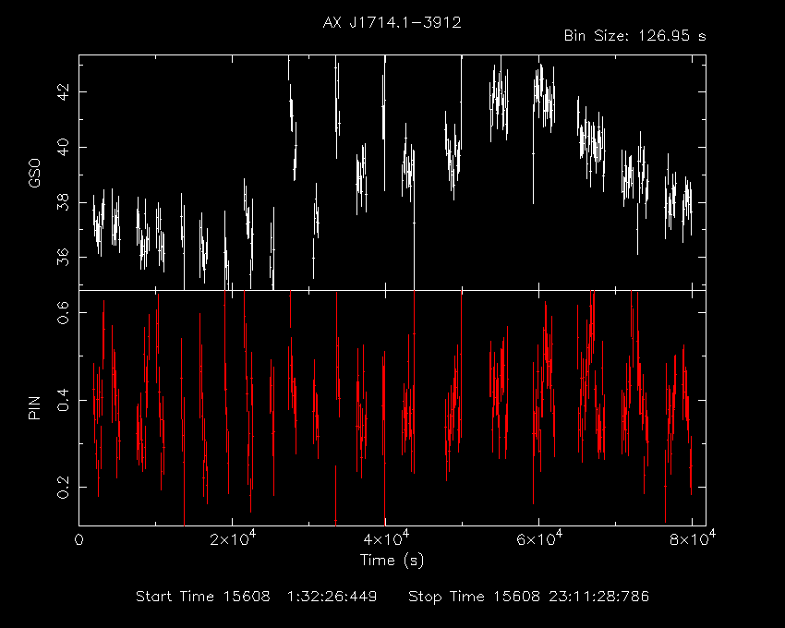This screenshot has height=628, width=785.
Task: Click the x-axis tick label 4×10^4
Action: point(386,538)
